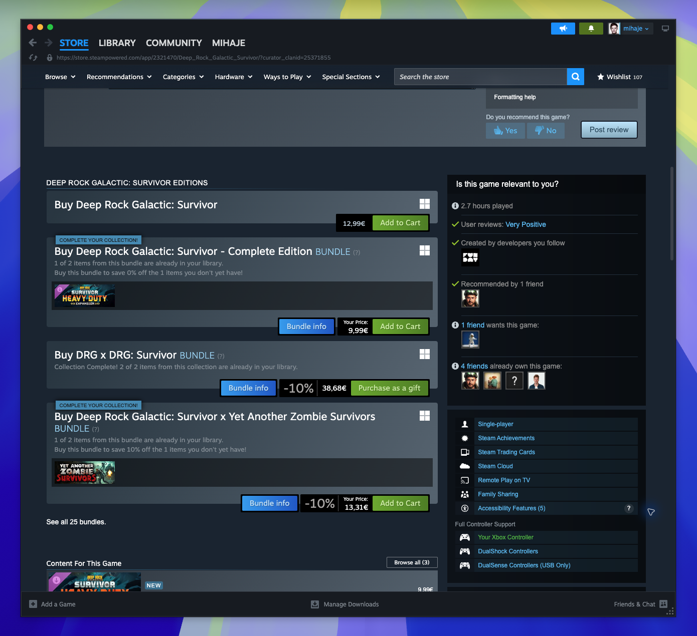Click the astronaut avatar of friend who wants game
This screenshot has width=697, height=636.
click(470, 340)
